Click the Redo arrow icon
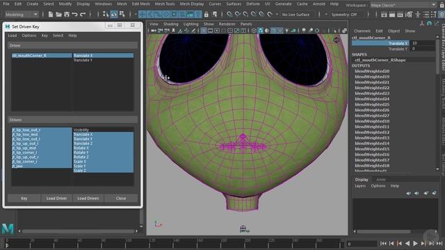Screen dimensions: 445x250 pos(83,14)
